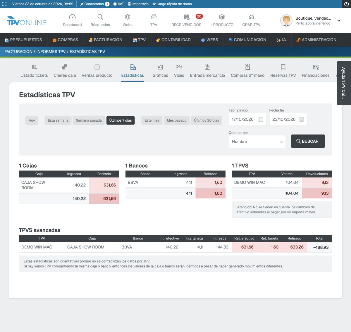Open Búsquedas magnifier icon
Viewport: 351px width, 332px height.
(100, 17)
